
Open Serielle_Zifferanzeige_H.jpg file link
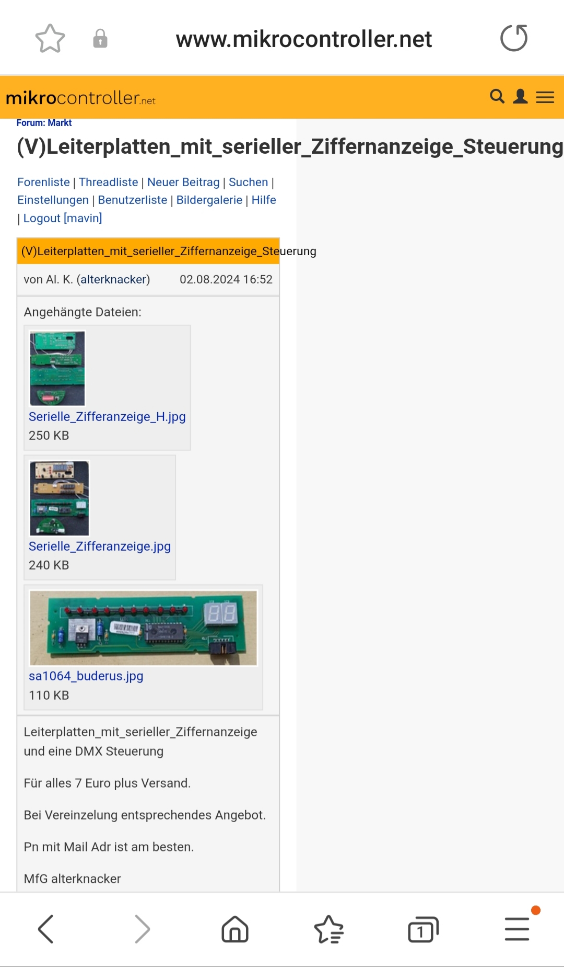click(107, 416)
